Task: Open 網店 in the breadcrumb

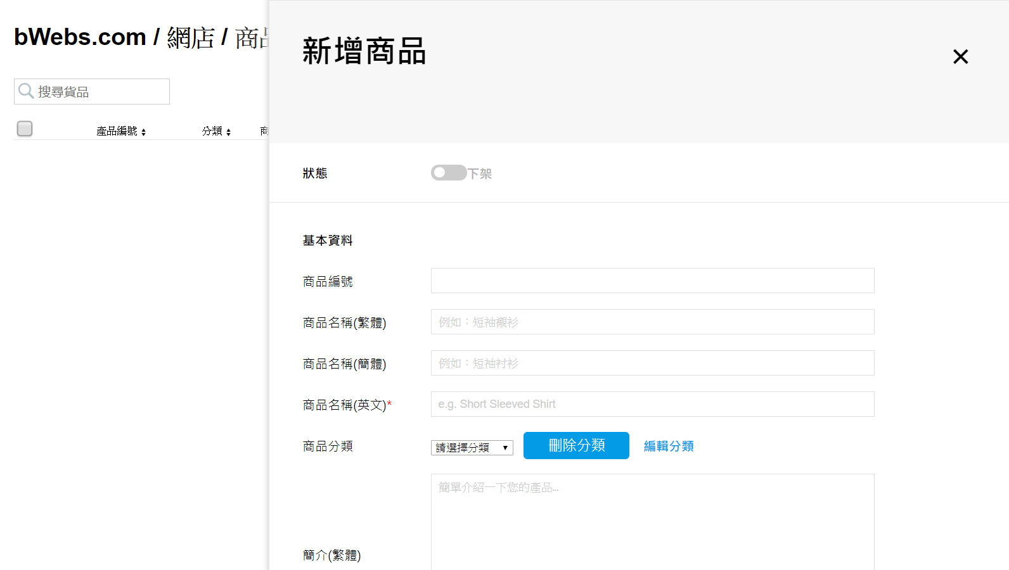Action: click(x=191, y=38)
